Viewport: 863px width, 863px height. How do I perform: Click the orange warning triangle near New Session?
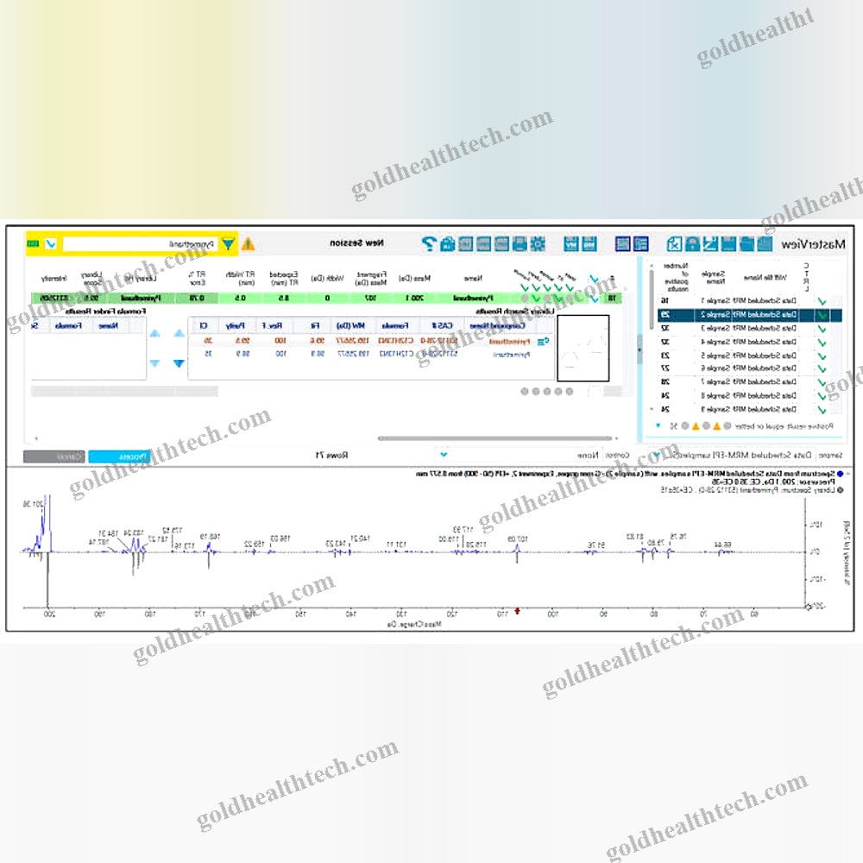(249, 244)
